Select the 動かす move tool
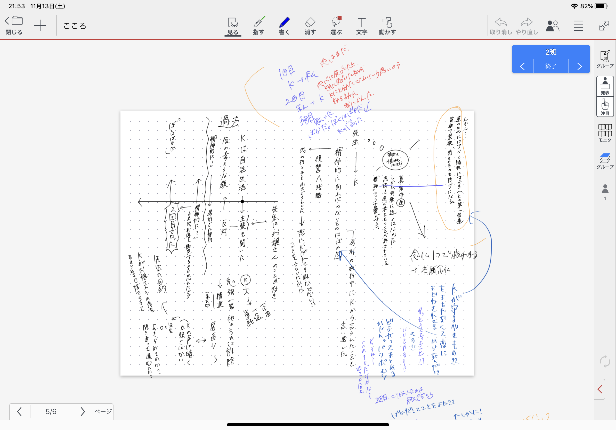Image resolution: width=616 pixels, height=430 pixels. point(387,26)
